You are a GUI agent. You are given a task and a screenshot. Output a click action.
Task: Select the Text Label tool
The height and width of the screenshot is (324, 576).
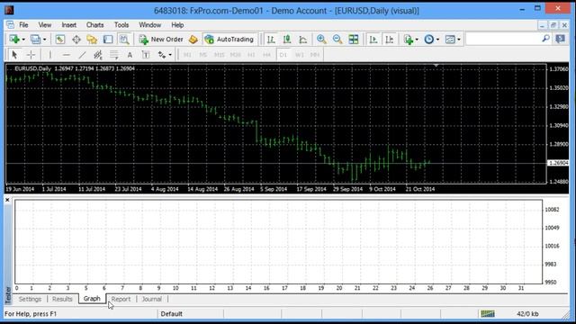pos(146,55)
